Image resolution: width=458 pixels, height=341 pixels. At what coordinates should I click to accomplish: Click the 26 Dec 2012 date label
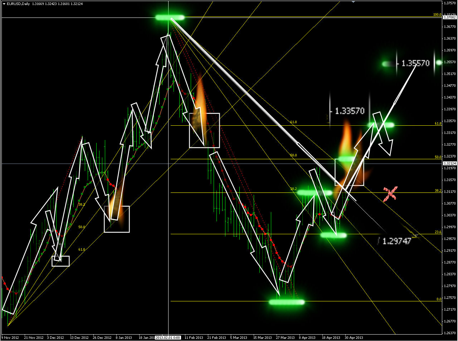(x=102, y=337)
